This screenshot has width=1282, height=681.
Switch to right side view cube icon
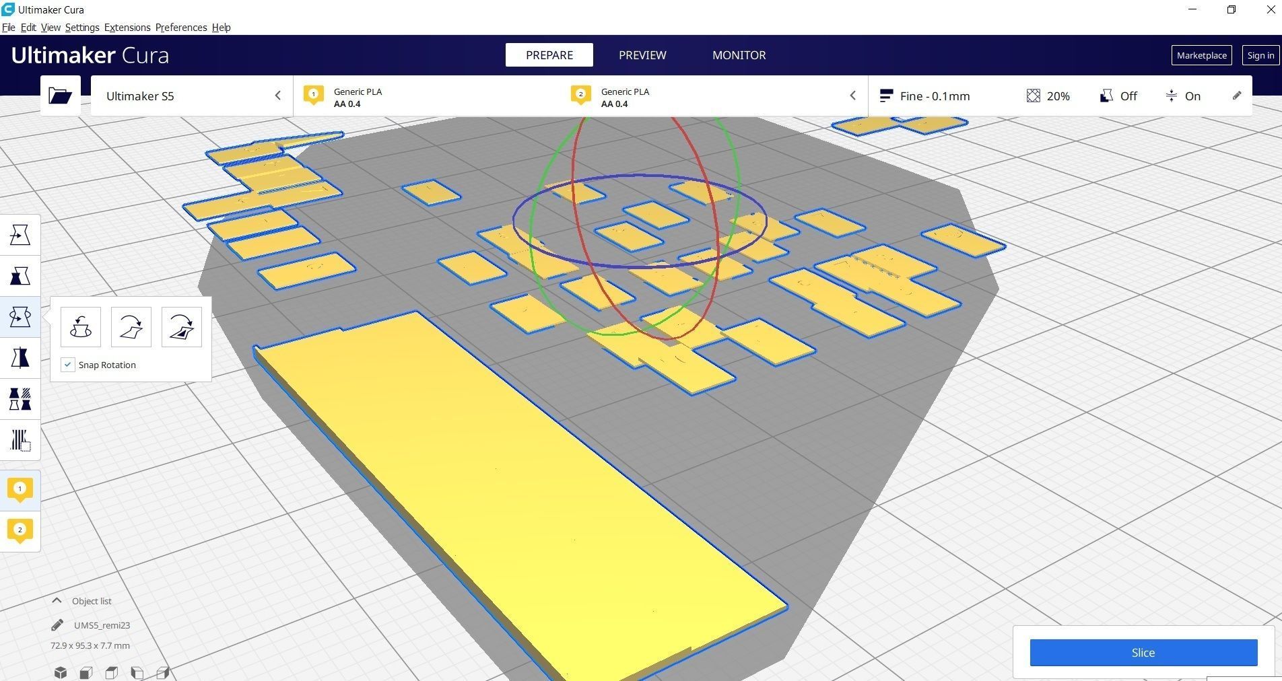pyautogui.click(x=162, y=672)
